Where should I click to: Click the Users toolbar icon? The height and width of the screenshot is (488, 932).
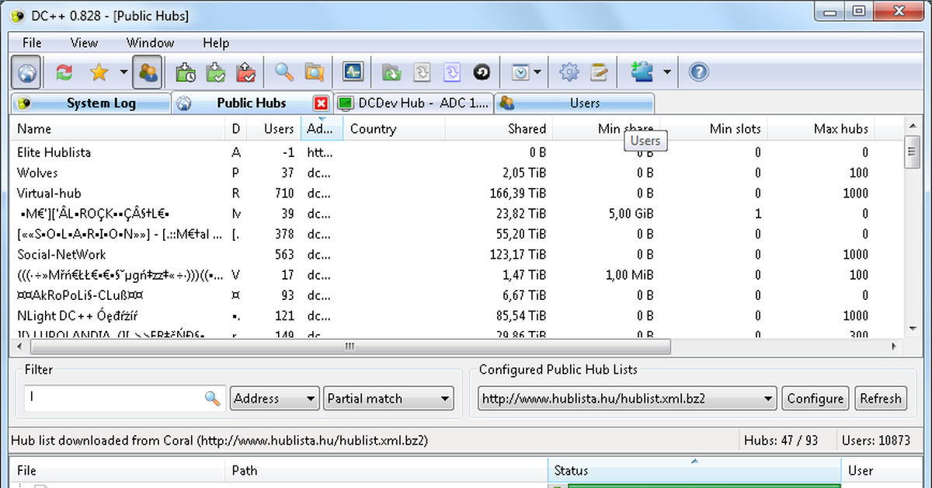tap(146, 73)
